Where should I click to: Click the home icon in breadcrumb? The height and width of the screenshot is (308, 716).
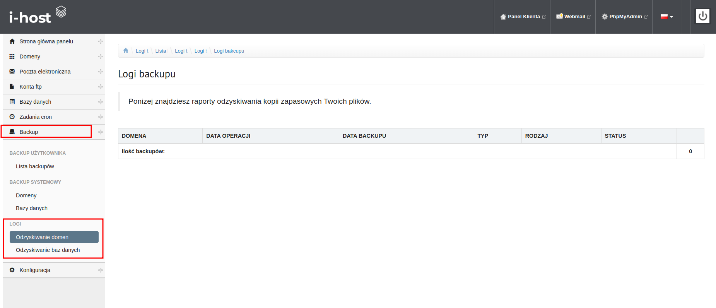click(x=126, y=51)
